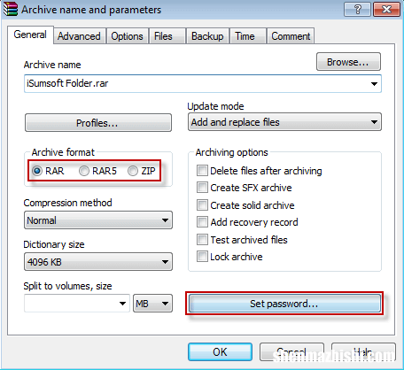Click the question mark help icon

pos(357,9)
